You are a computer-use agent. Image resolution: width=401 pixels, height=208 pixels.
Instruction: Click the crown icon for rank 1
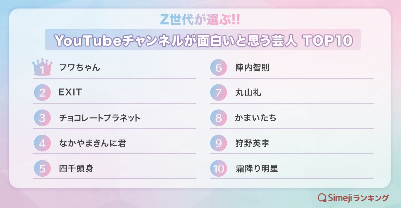point(42,67)
